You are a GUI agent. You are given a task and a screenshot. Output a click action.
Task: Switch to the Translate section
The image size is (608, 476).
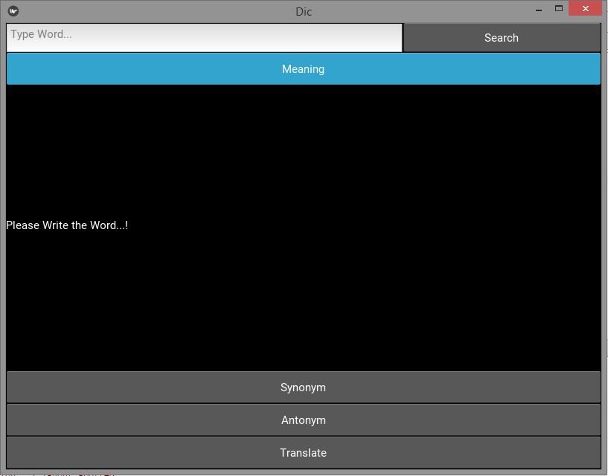303,452
